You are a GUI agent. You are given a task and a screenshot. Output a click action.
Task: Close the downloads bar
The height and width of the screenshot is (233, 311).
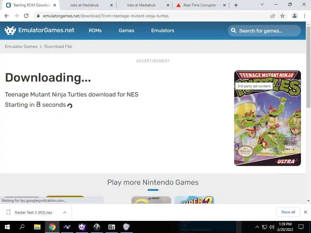click(306, 212)
